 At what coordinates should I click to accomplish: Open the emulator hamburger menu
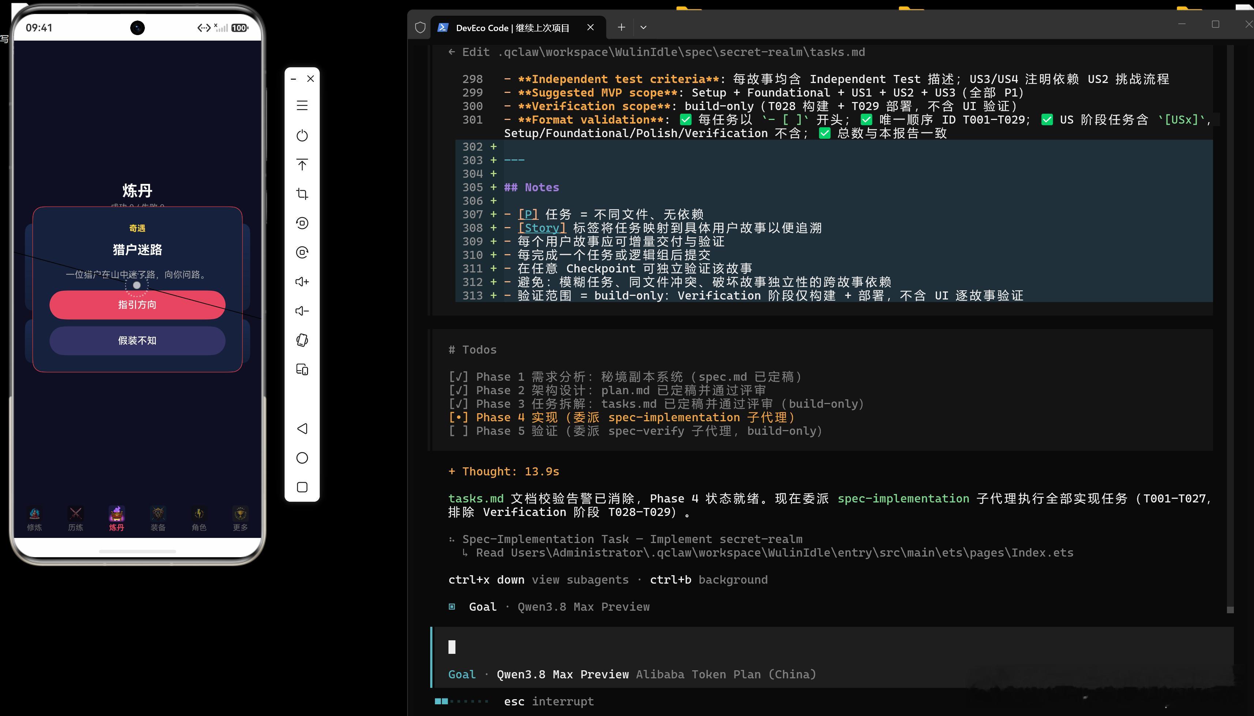click(x=302, y=105)
